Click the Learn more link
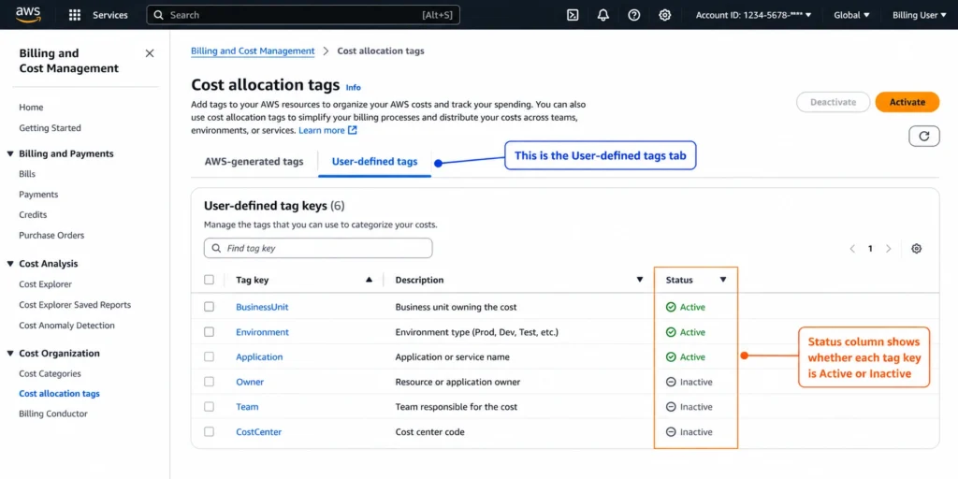Viewport: 958px width, 479px height. pos(322,130)
